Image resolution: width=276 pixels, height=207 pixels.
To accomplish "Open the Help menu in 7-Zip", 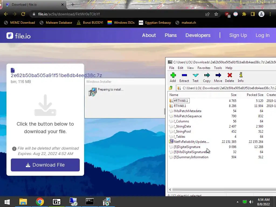I will click(229, 68).
